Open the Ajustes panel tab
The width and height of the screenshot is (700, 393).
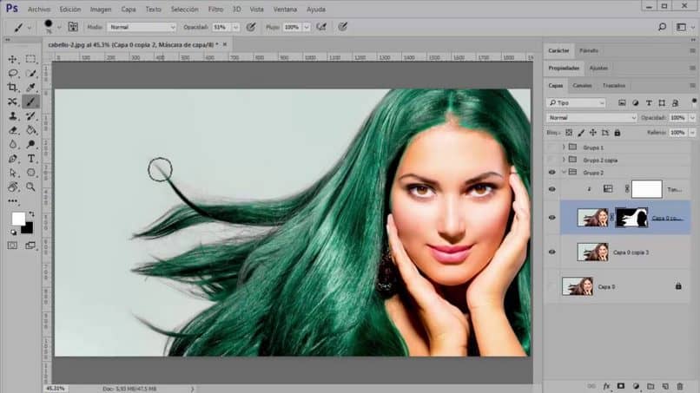[598, 68]
